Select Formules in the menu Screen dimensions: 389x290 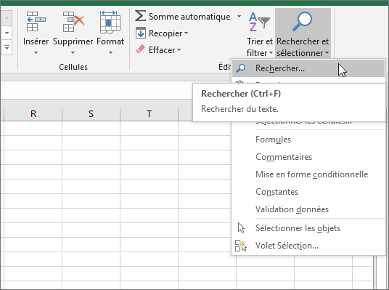click(308, 140)
